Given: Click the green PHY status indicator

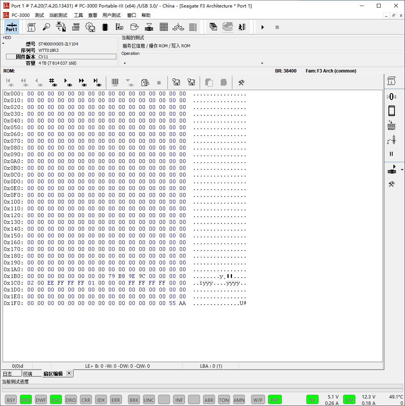Looking at the screenshot, I should (x=275, y=400).
